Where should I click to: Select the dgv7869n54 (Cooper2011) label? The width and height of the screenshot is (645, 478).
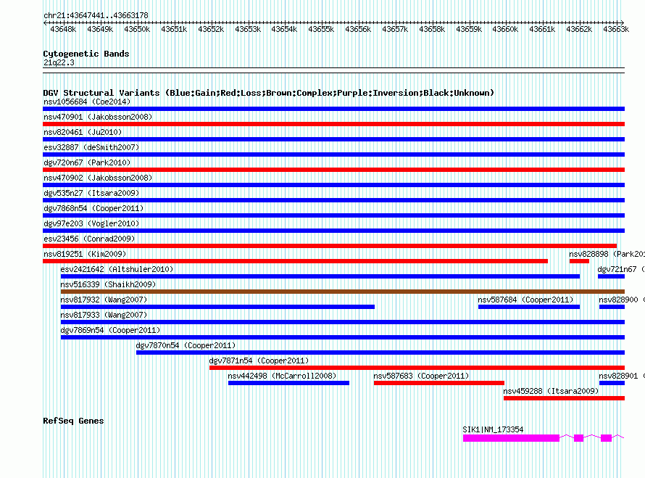tap(110, 330)
